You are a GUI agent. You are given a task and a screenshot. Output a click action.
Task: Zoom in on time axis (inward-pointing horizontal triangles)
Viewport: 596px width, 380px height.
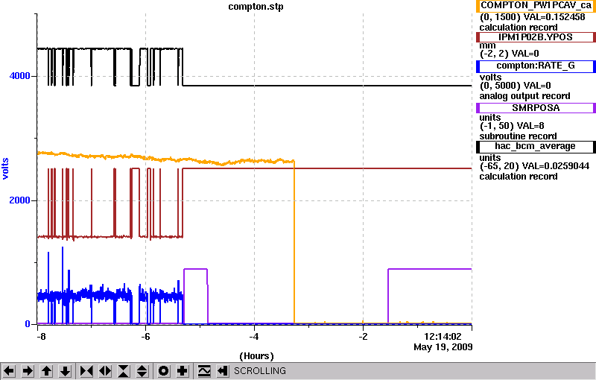(86, 370)
